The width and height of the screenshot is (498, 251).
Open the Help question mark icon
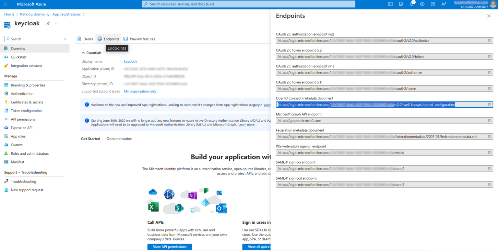point(433,4)
